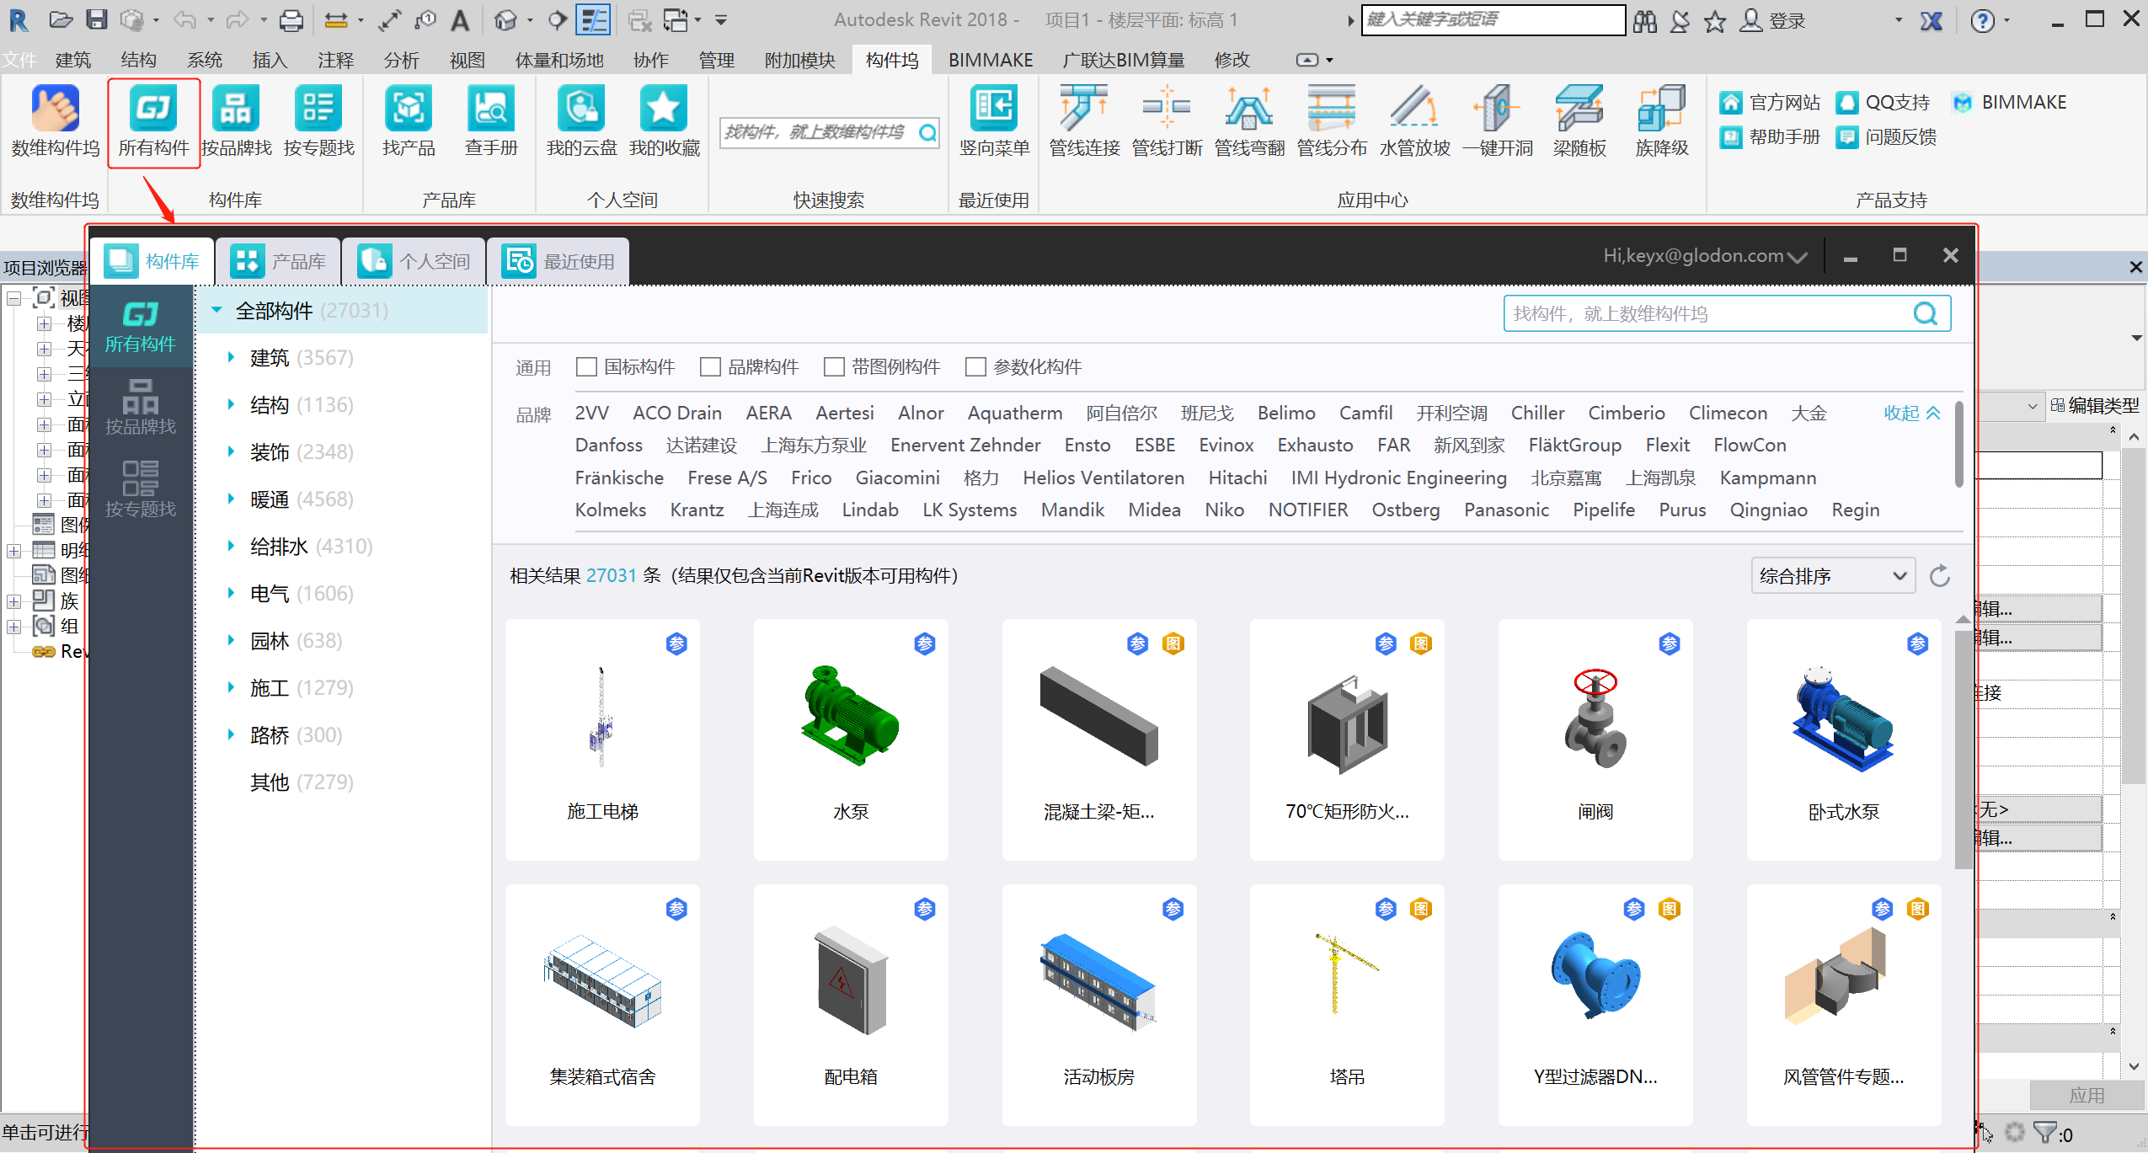Open the 问题反馈 link
2148x1153 pixels.
point(1885,137)
